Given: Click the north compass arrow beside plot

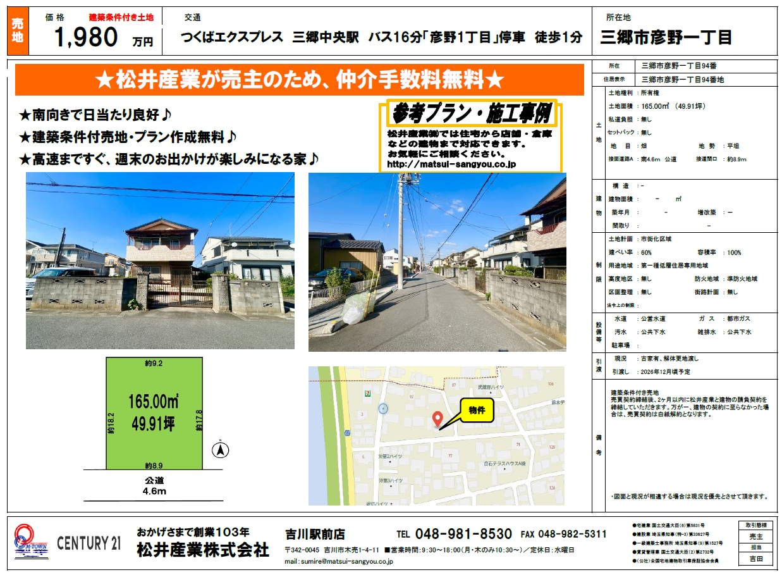Looking at the screenshot, I should 220,450.
